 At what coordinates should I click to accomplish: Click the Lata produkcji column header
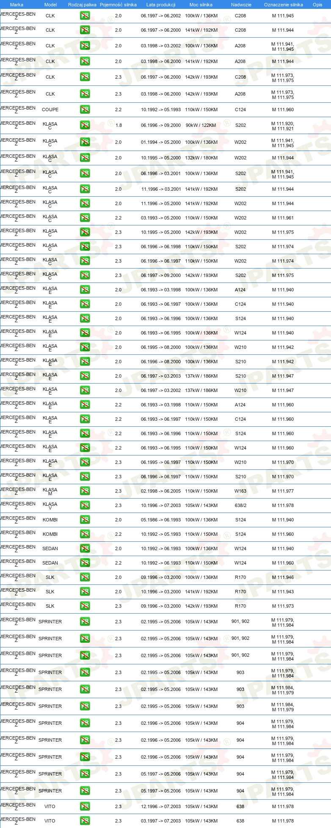(161, 5)
